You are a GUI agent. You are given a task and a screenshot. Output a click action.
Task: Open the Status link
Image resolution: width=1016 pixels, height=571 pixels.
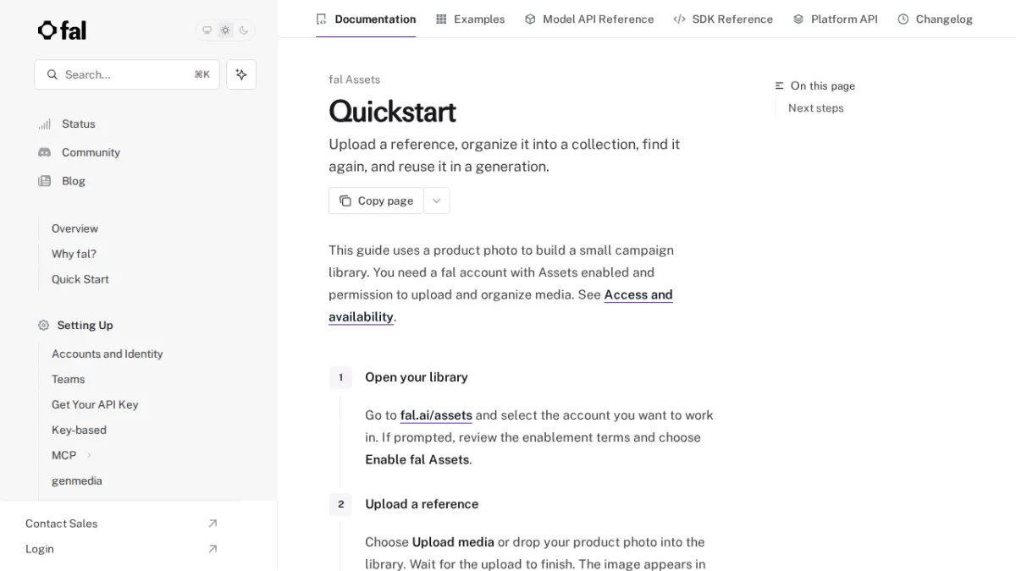point(79,124)
